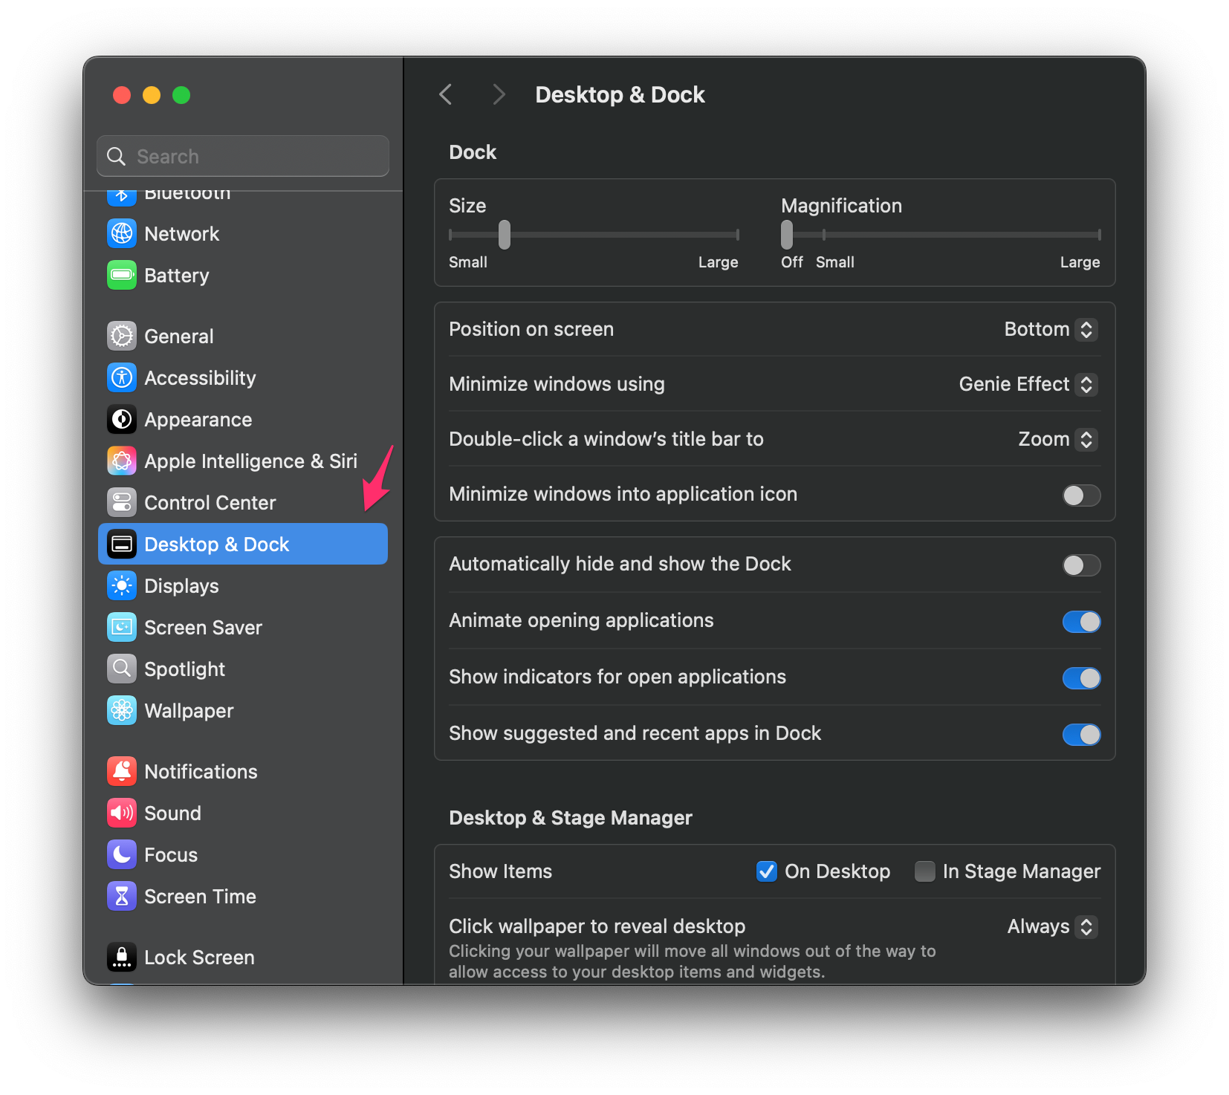
Task: Turn off Animate opening applications
Action: [1081, 621]
